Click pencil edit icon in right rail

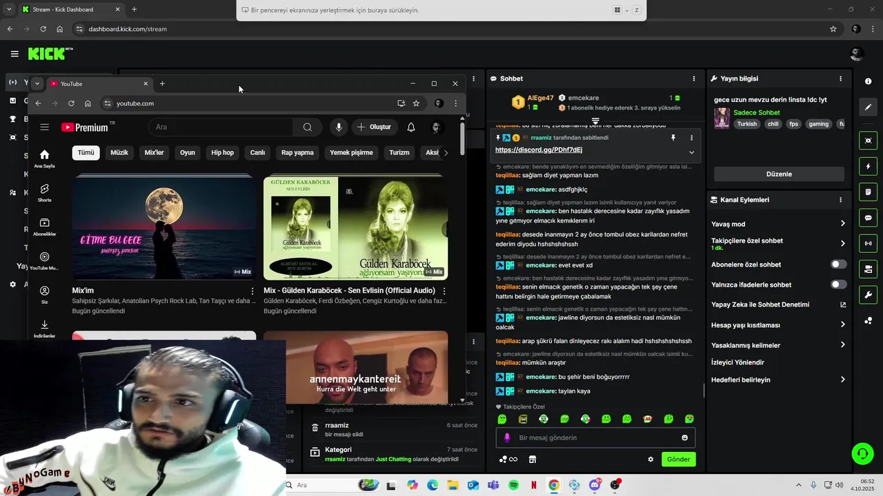868,107
